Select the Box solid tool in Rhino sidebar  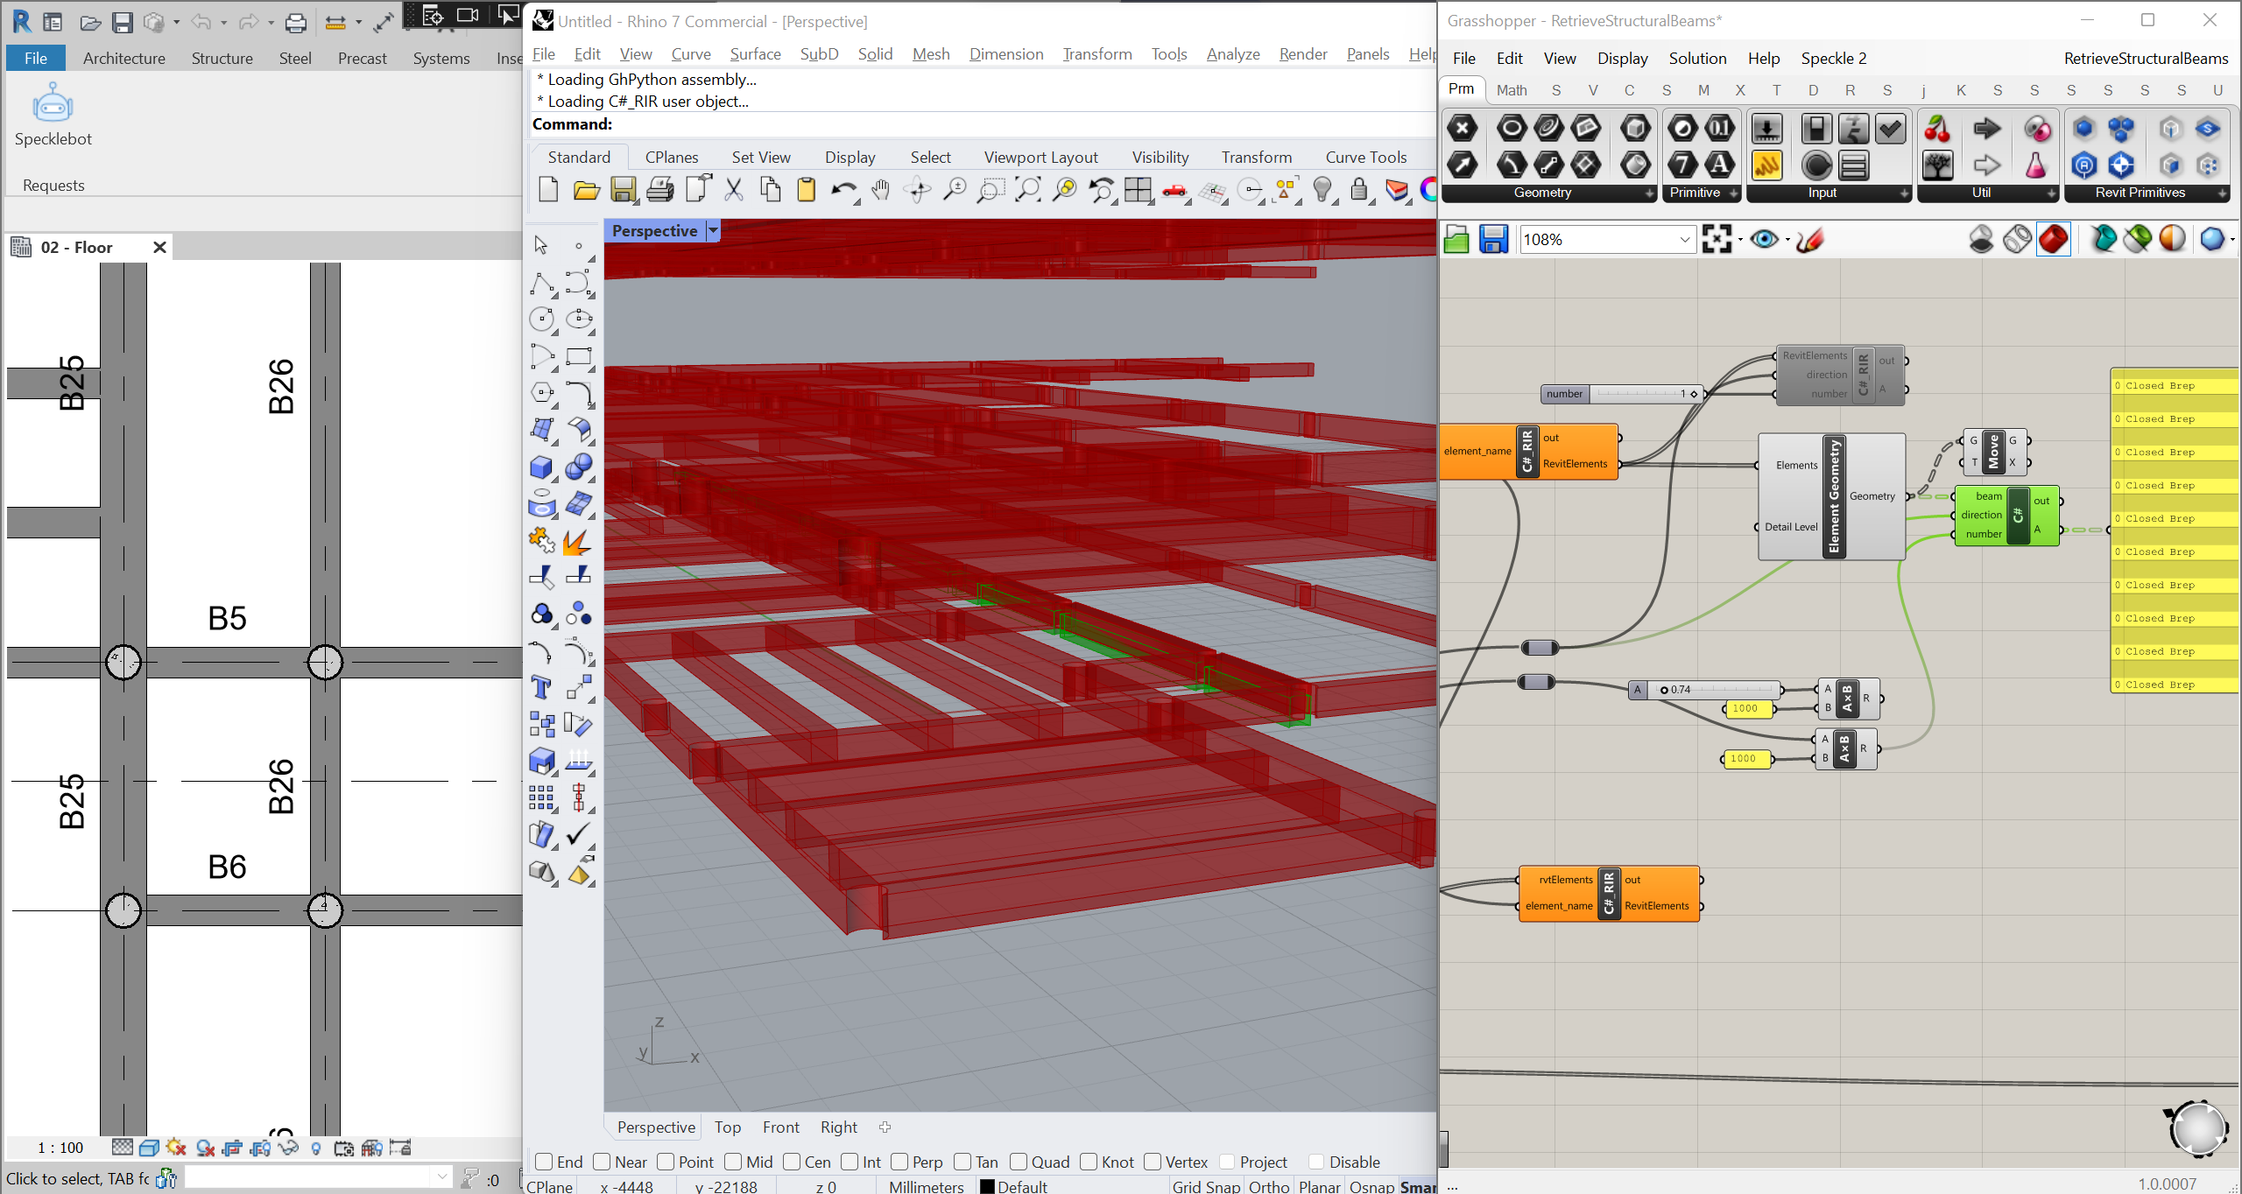[541, 467]
